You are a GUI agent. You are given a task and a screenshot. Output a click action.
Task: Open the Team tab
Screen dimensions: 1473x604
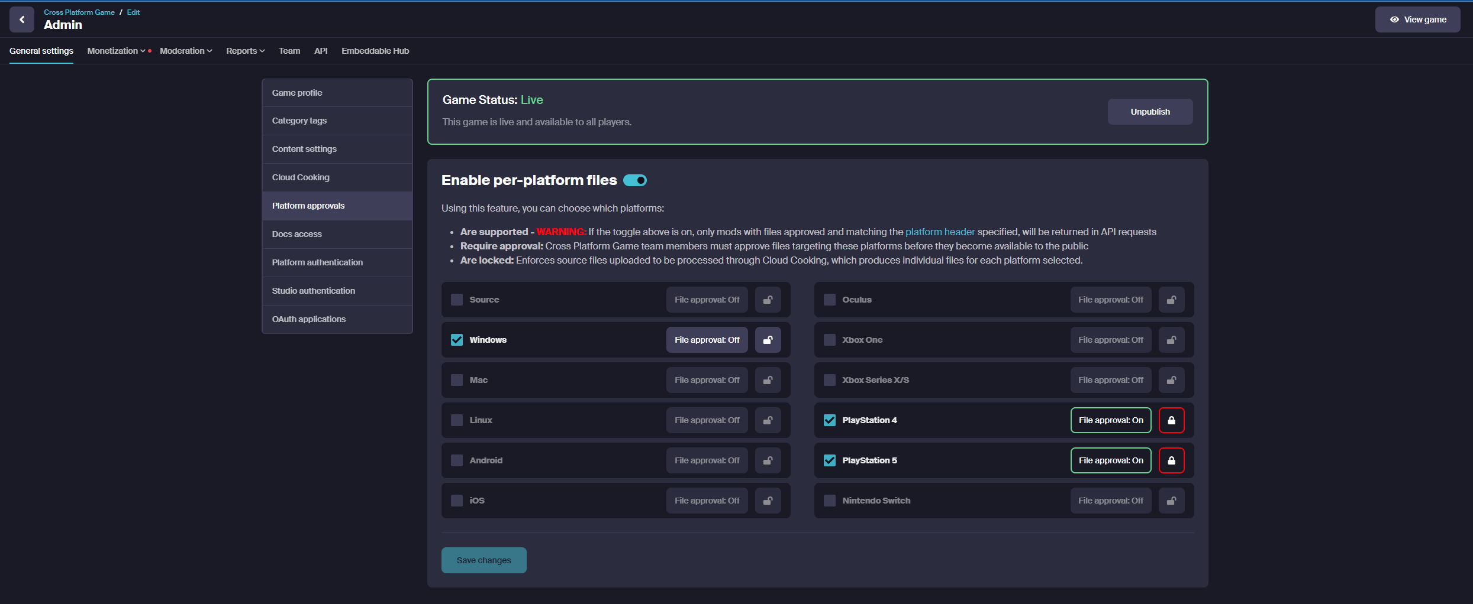pyautogui.click(x=289, y=51)
